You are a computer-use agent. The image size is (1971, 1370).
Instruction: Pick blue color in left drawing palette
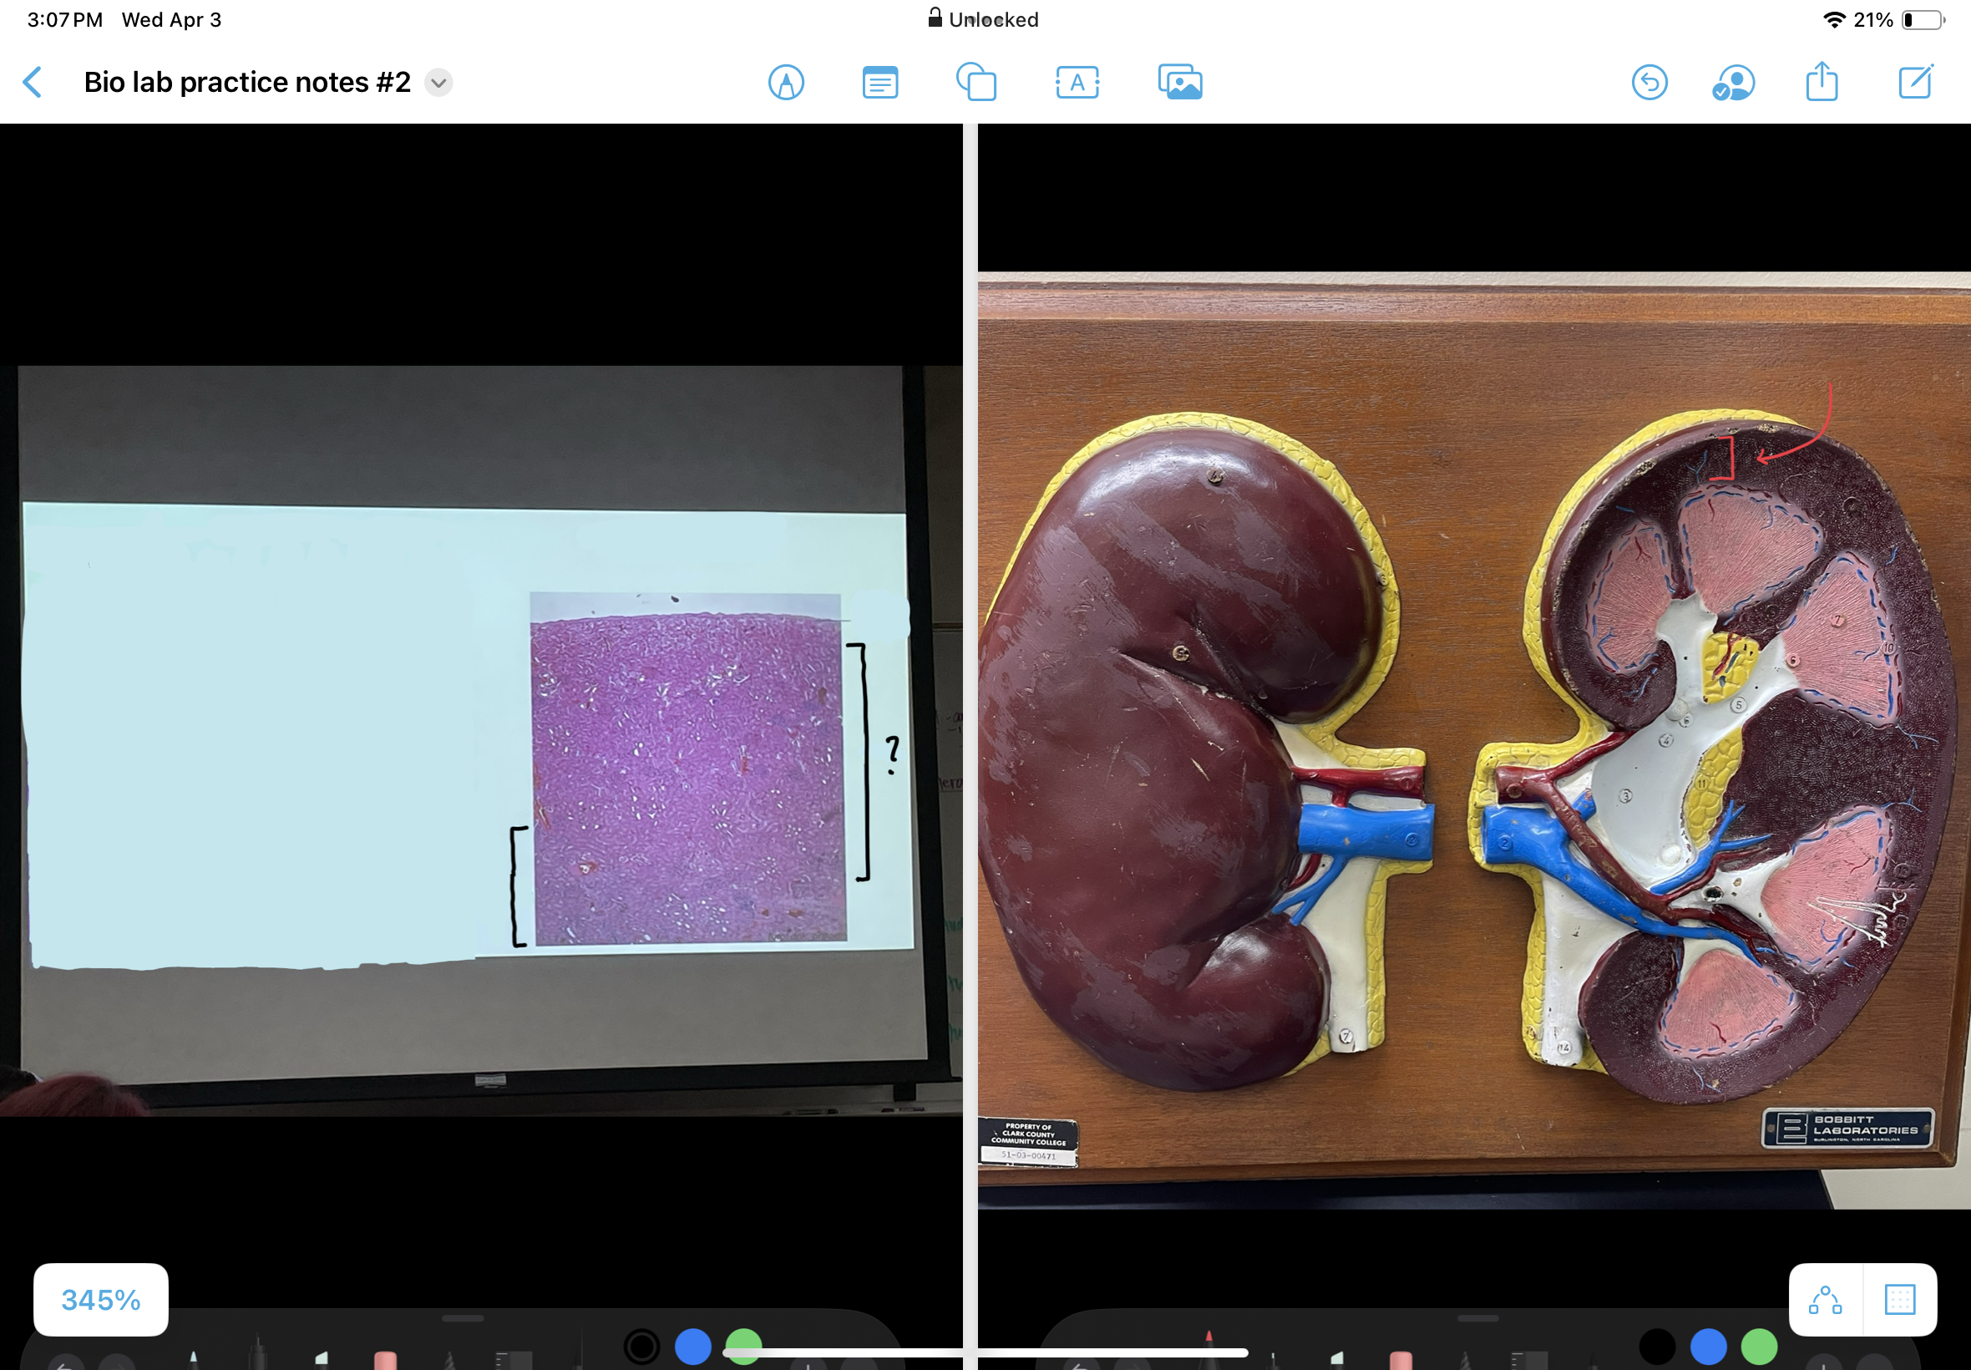pyautogui.click(x=692, y=1346)
